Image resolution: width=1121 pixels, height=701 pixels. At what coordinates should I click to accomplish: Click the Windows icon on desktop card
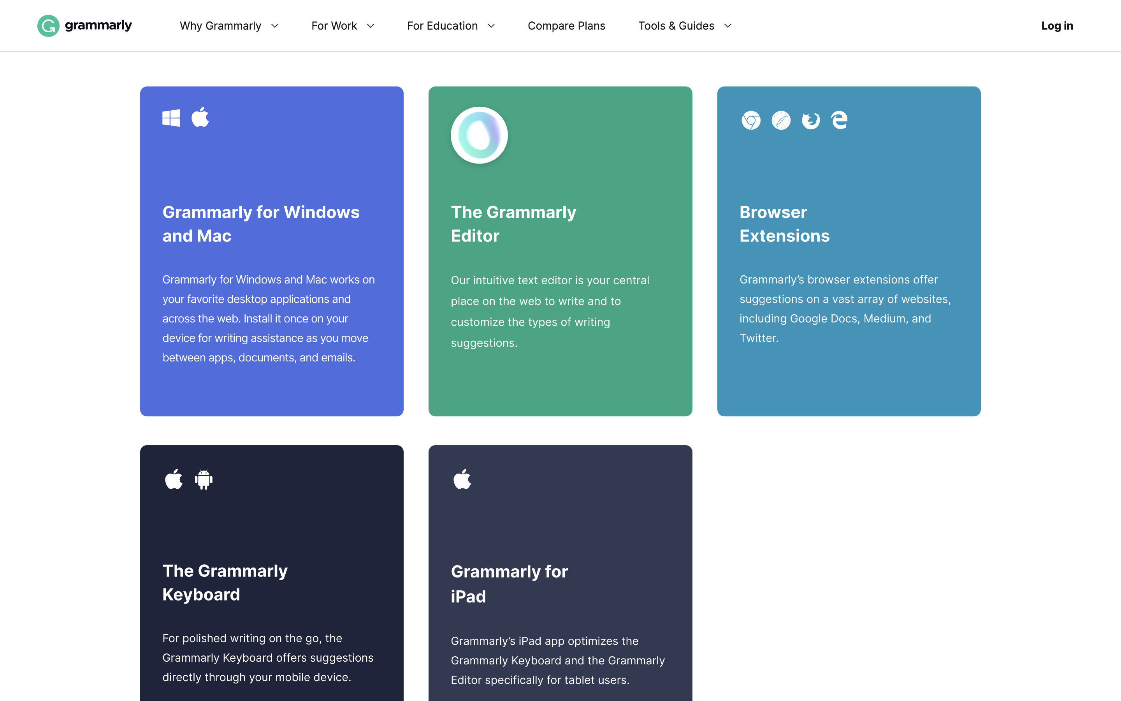[171, 118]
